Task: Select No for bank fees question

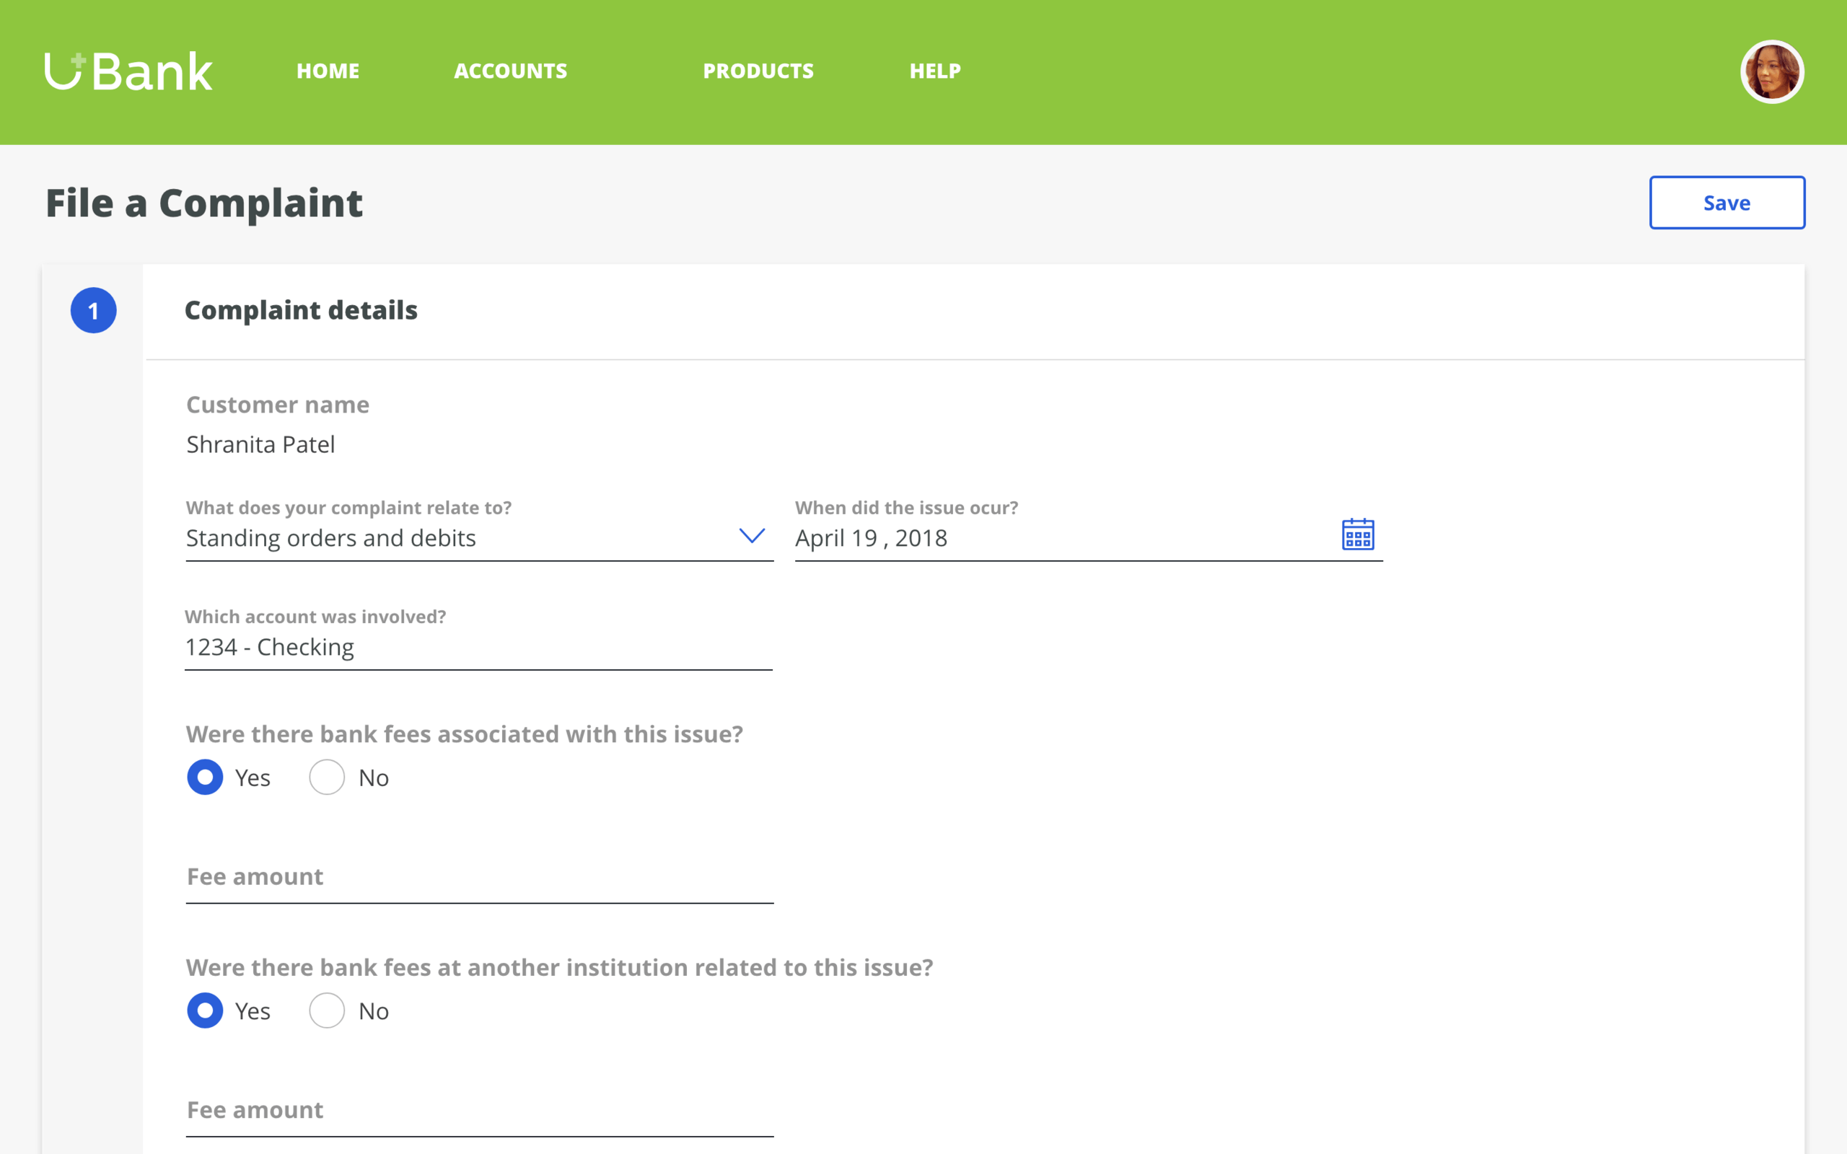Action: click(328, 777)
